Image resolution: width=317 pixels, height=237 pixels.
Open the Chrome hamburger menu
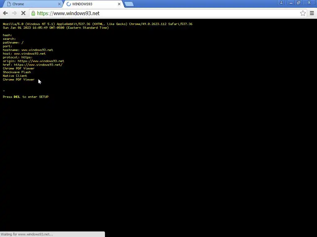[312, 13]
